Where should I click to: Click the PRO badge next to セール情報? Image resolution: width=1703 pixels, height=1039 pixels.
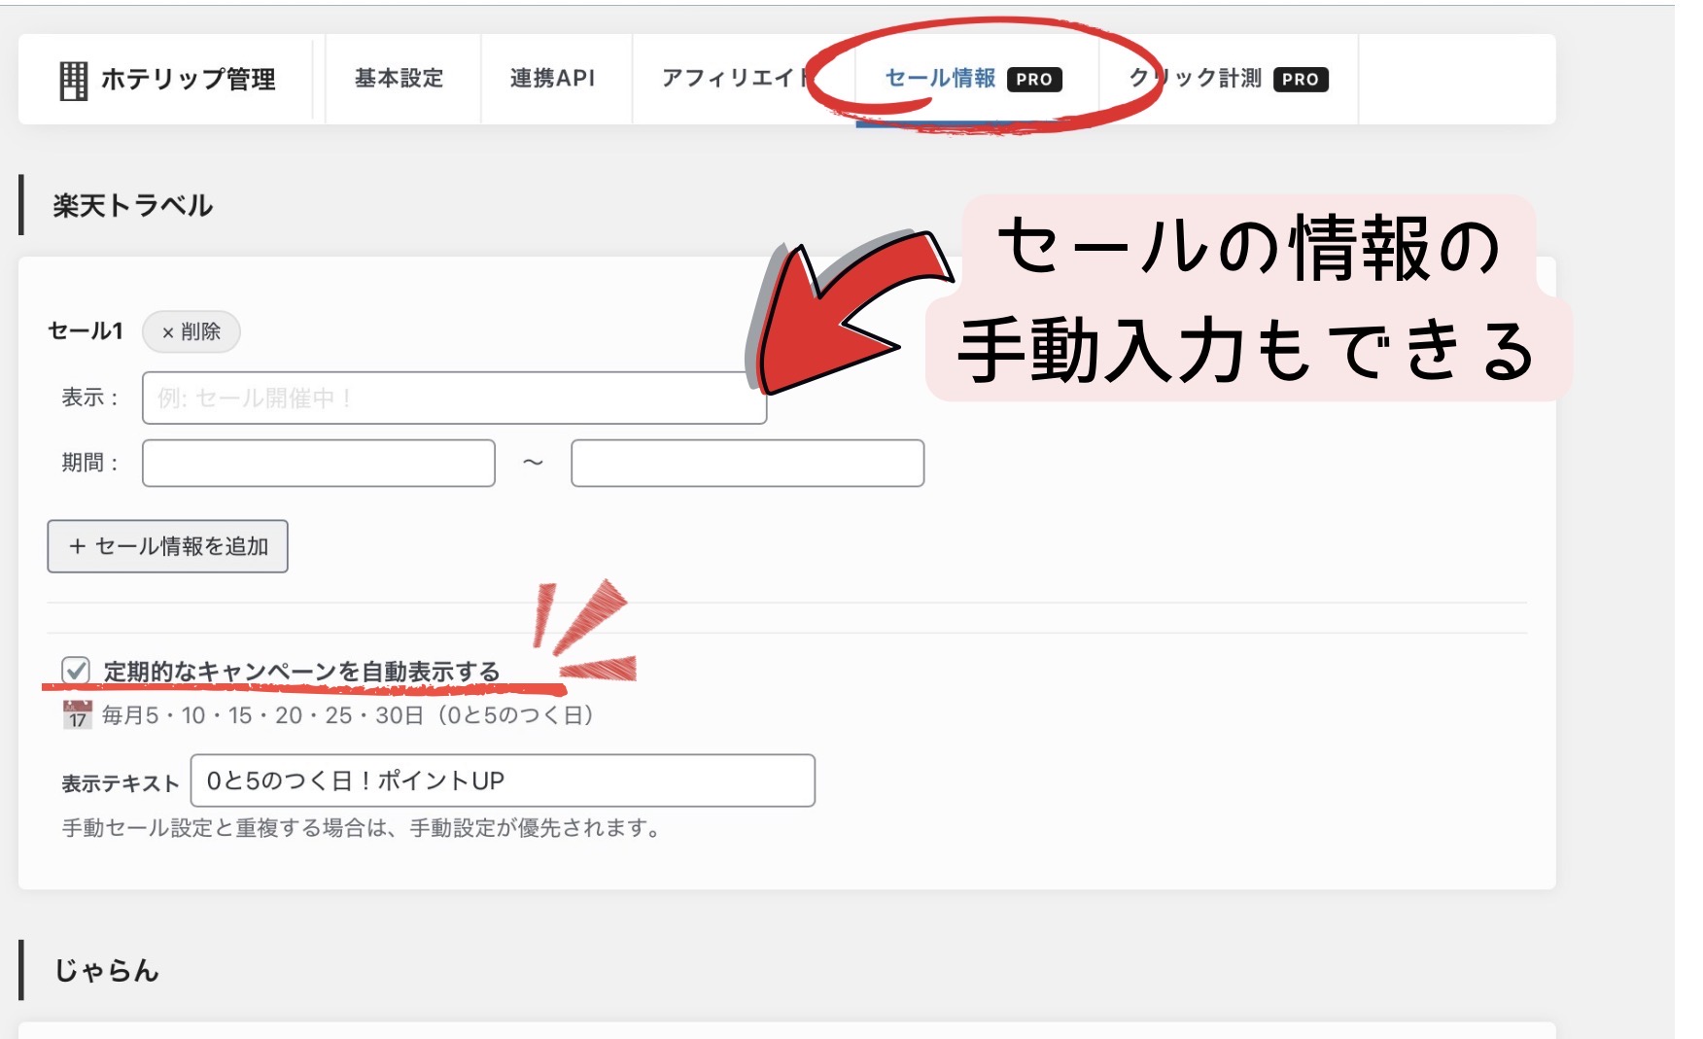pyautogui.click(x=1034, y=80)
